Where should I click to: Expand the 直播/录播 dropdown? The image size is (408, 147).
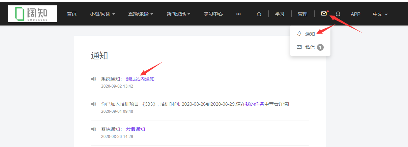141,14
